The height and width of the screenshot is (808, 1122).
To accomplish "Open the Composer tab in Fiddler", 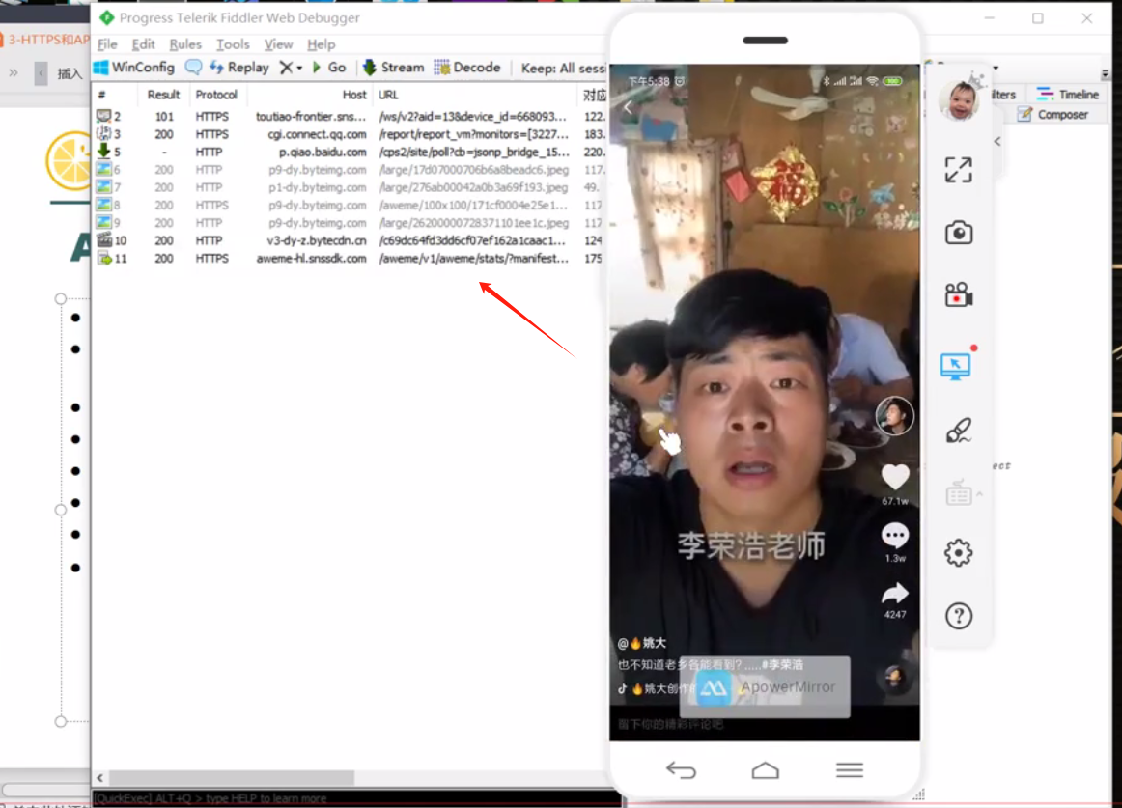I will (x=1053, y=115).
